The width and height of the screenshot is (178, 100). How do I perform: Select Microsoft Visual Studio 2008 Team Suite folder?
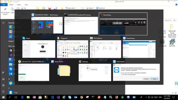172,31
